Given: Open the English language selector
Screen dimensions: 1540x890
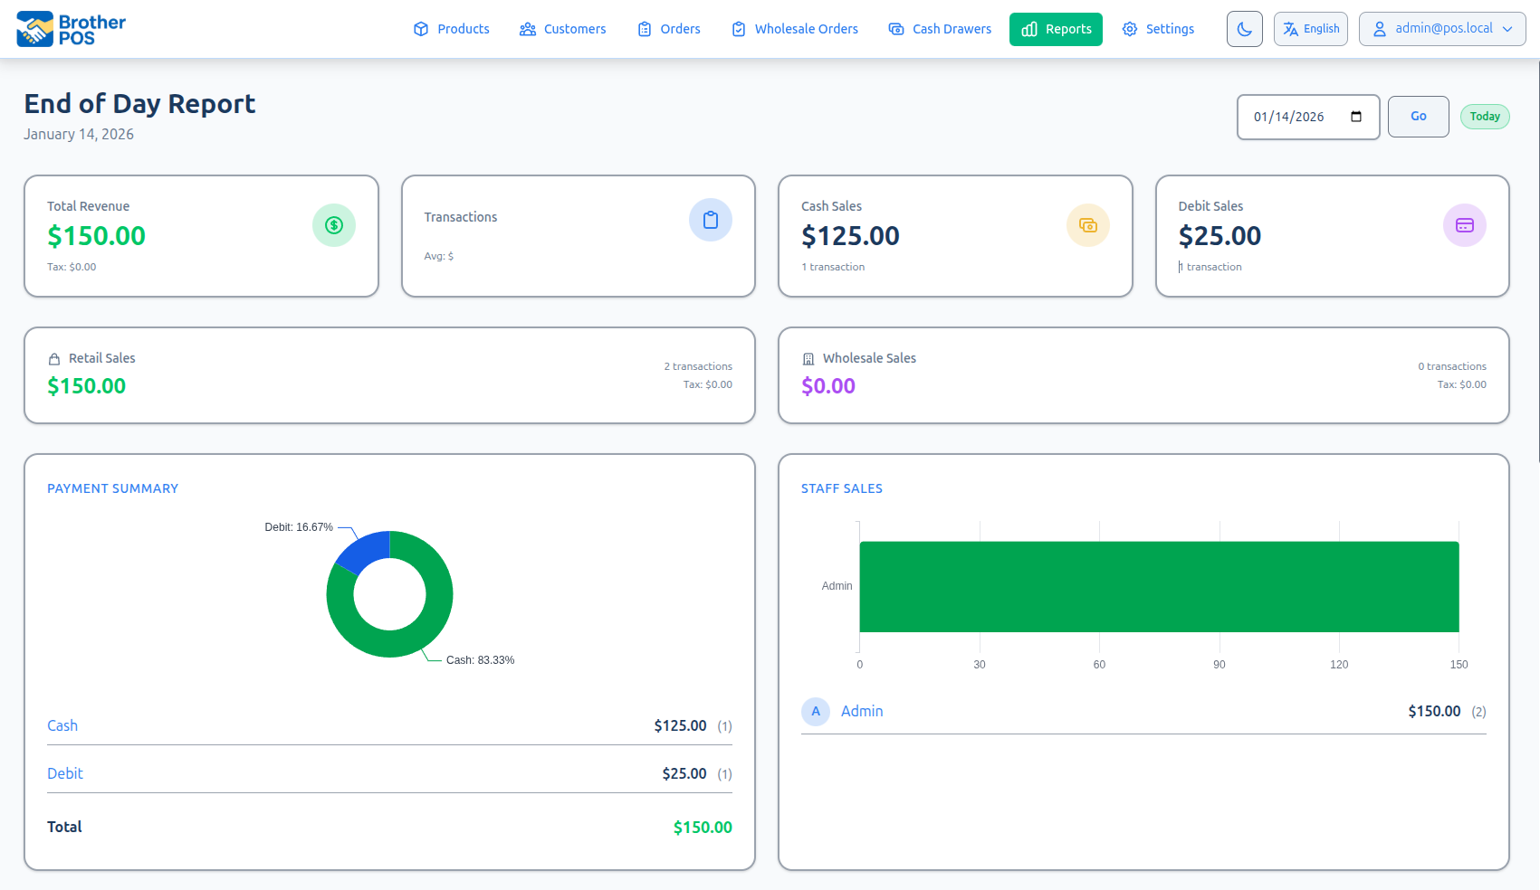Looking at the screenshot, I should (1310, 29).
